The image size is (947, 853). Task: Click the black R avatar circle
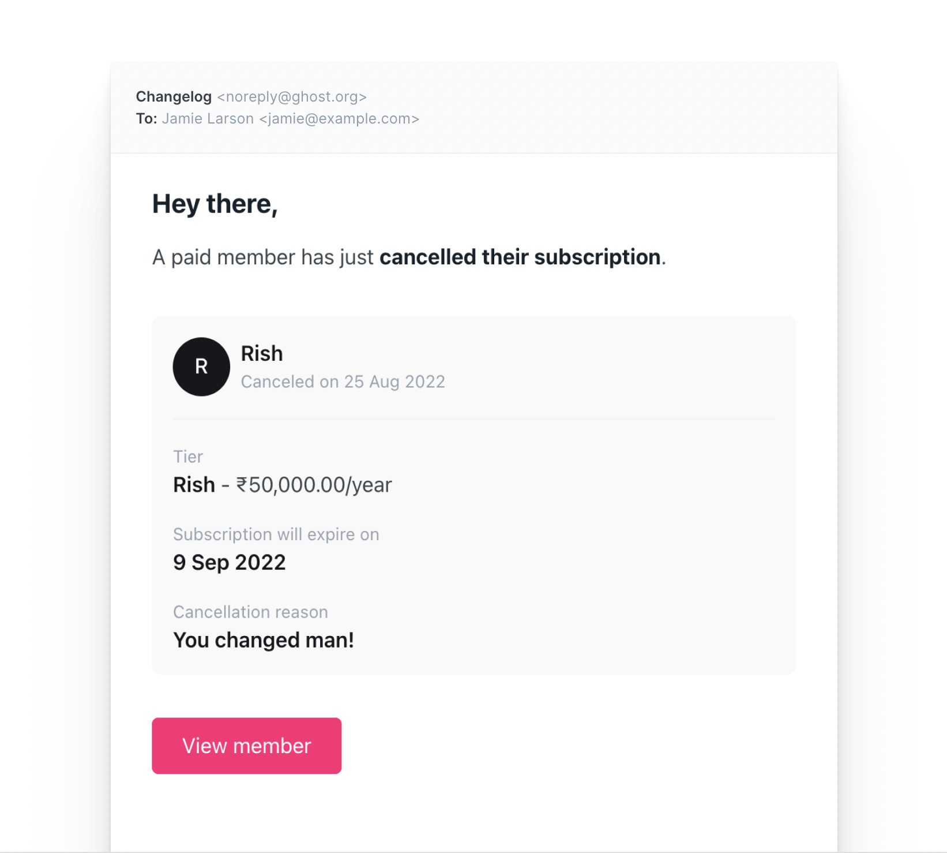click(x=201, y=366)
